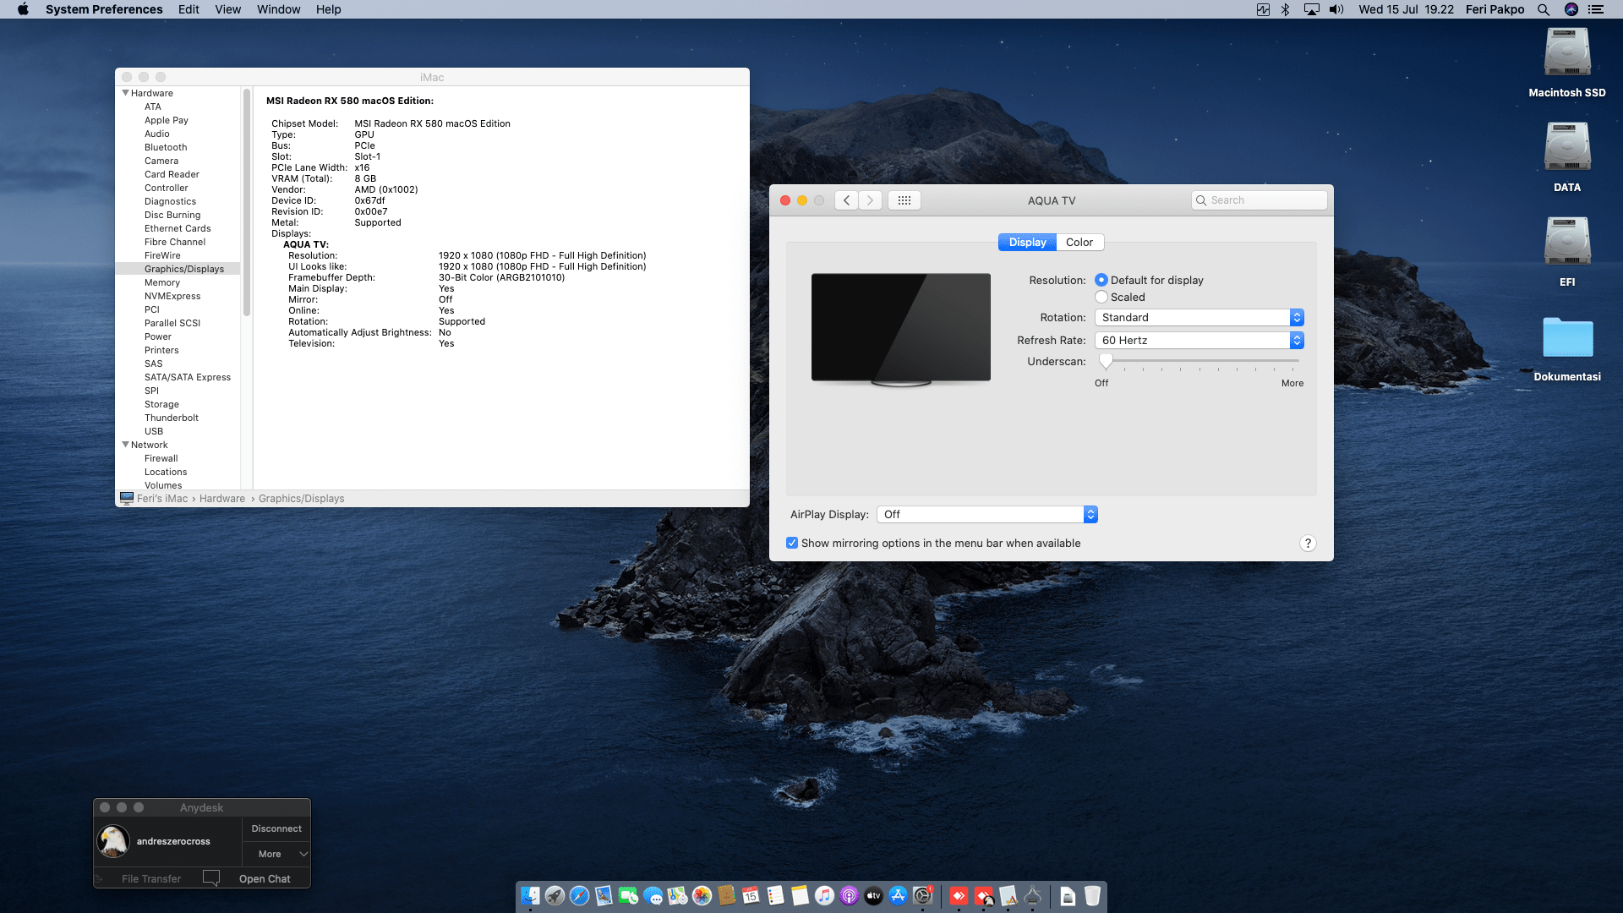Open Photos from the dock
The image size is (1623, 913).
pos(702,896)
